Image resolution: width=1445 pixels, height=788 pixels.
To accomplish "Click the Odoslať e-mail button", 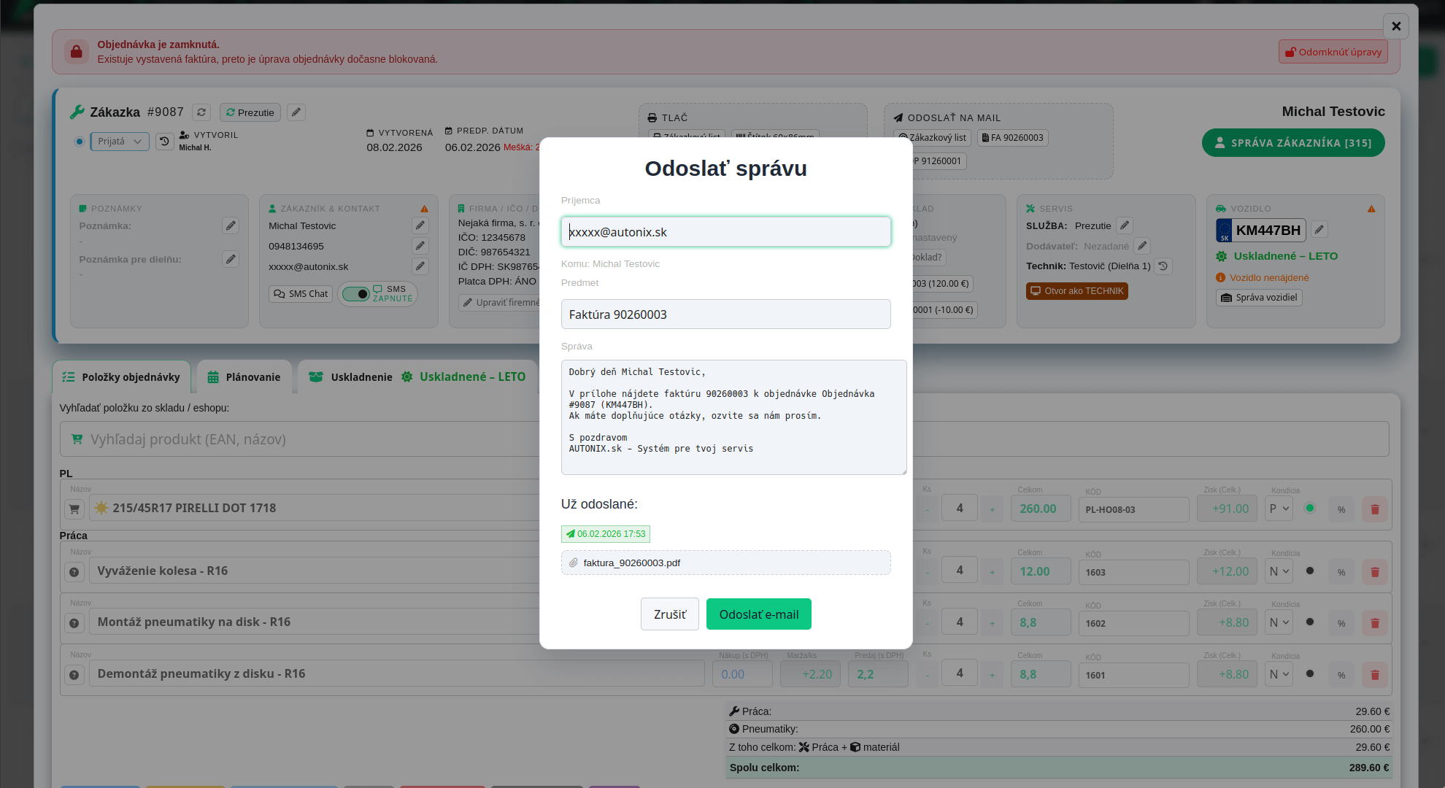I will pos(758,614).
